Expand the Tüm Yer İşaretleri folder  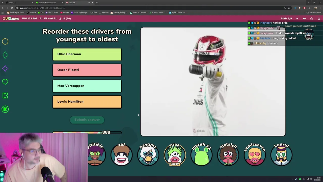[313, 12]
